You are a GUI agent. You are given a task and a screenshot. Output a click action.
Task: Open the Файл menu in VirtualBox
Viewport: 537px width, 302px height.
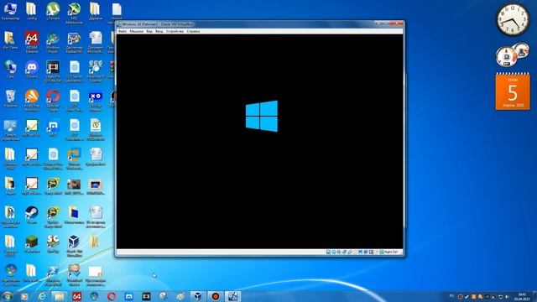(x=122, y=31)
